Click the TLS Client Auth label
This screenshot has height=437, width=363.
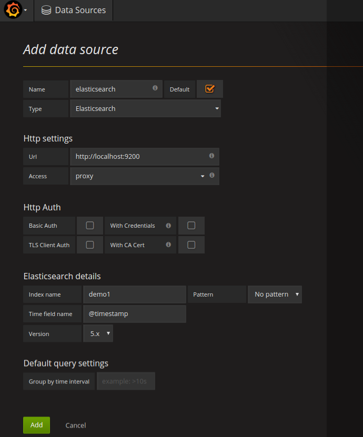click(x=49, y=245)
